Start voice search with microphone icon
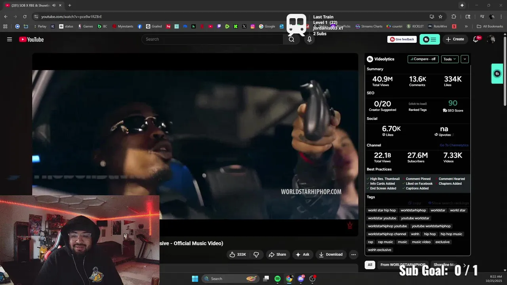Viewport: 507px width, 285px height. click(x=309, y=39)
